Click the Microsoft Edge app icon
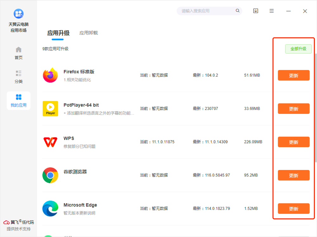The image size is (317, 237). tap(50, 209)
